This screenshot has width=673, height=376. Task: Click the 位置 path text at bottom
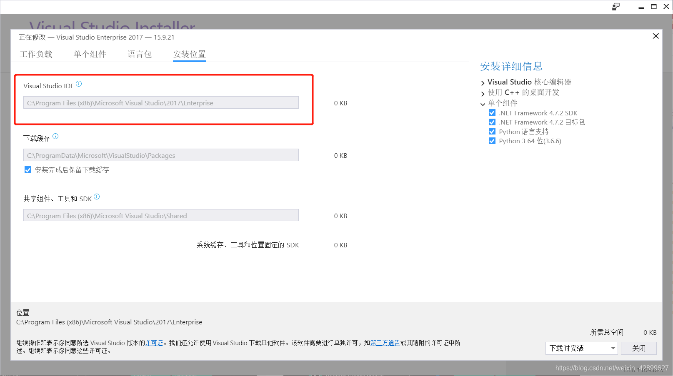click(x=109, y=322)
